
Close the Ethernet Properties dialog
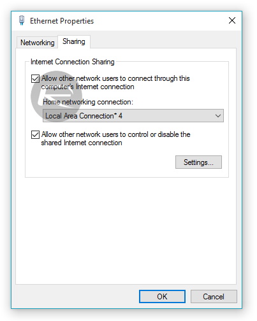(232, 20)
